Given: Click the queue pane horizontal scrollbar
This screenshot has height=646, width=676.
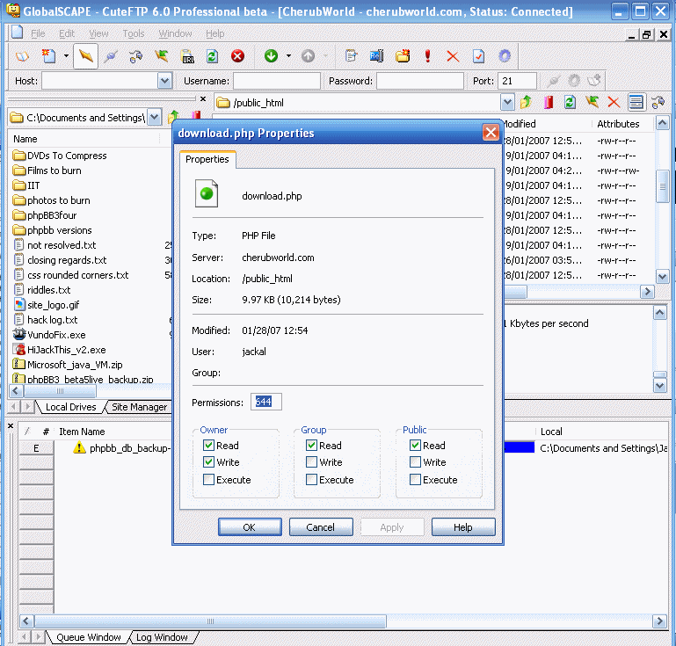Looking at the screenshot, I should [210, 621].
